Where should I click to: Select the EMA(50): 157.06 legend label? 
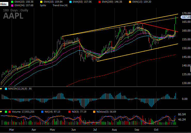tap(82, 2)
